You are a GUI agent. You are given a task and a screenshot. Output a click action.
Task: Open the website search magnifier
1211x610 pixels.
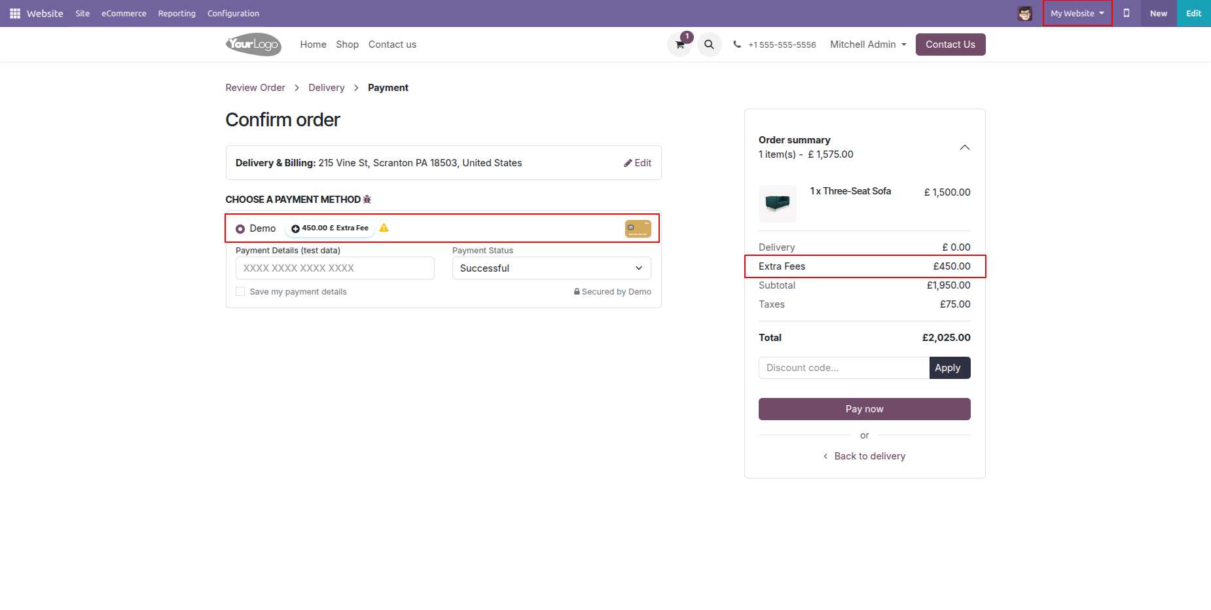(x=709, y=45)
